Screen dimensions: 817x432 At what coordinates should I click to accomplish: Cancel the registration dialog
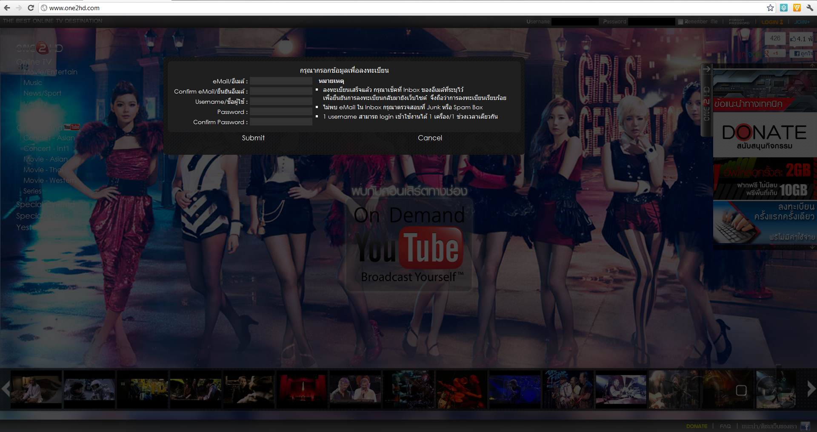coord(430,138)
